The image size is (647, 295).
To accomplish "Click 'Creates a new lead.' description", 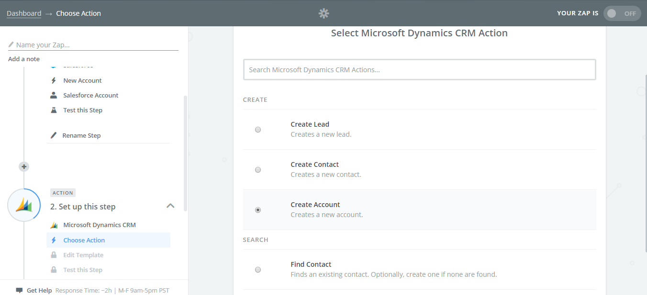I will [x=321, y=134].
